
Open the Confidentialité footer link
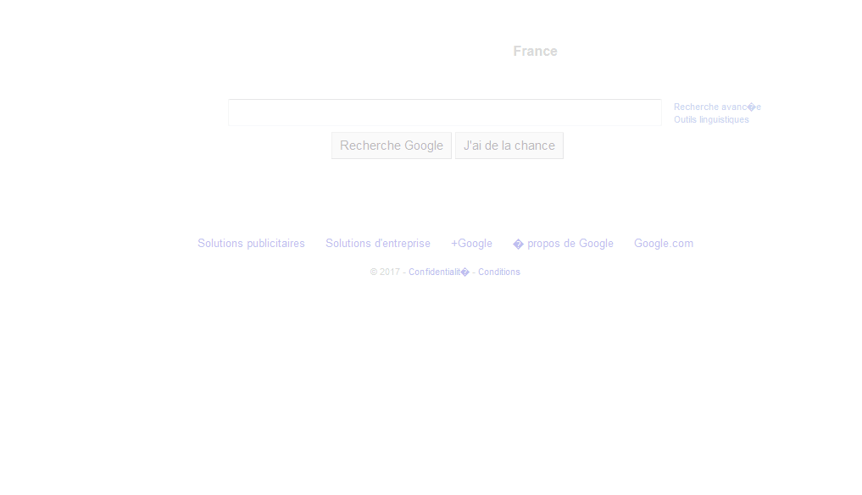point(439,272)
